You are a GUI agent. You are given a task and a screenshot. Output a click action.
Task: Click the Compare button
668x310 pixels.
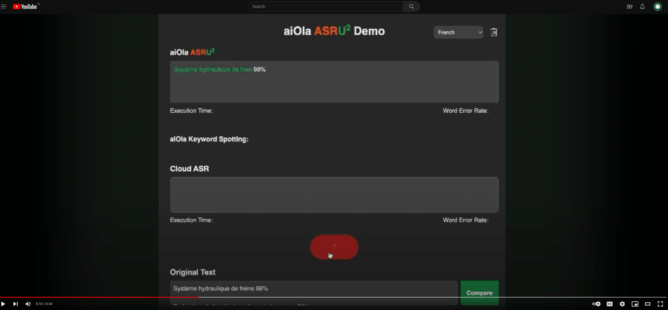coord(479,292)
